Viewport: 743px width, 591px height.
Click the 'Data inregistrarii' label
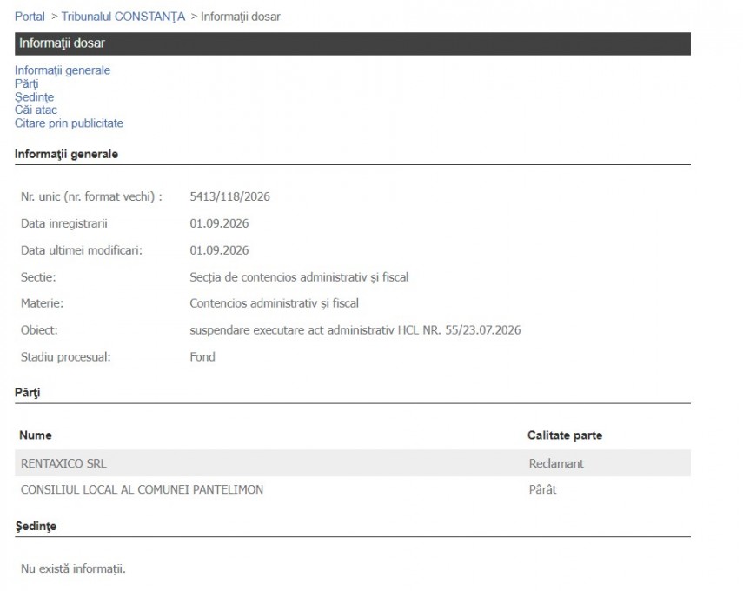[x=64, y=223]
